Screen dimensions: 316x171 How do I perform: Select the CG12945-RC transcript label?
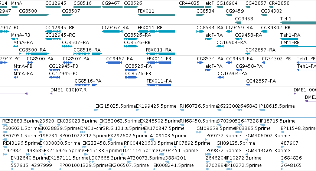click(60, 35)
